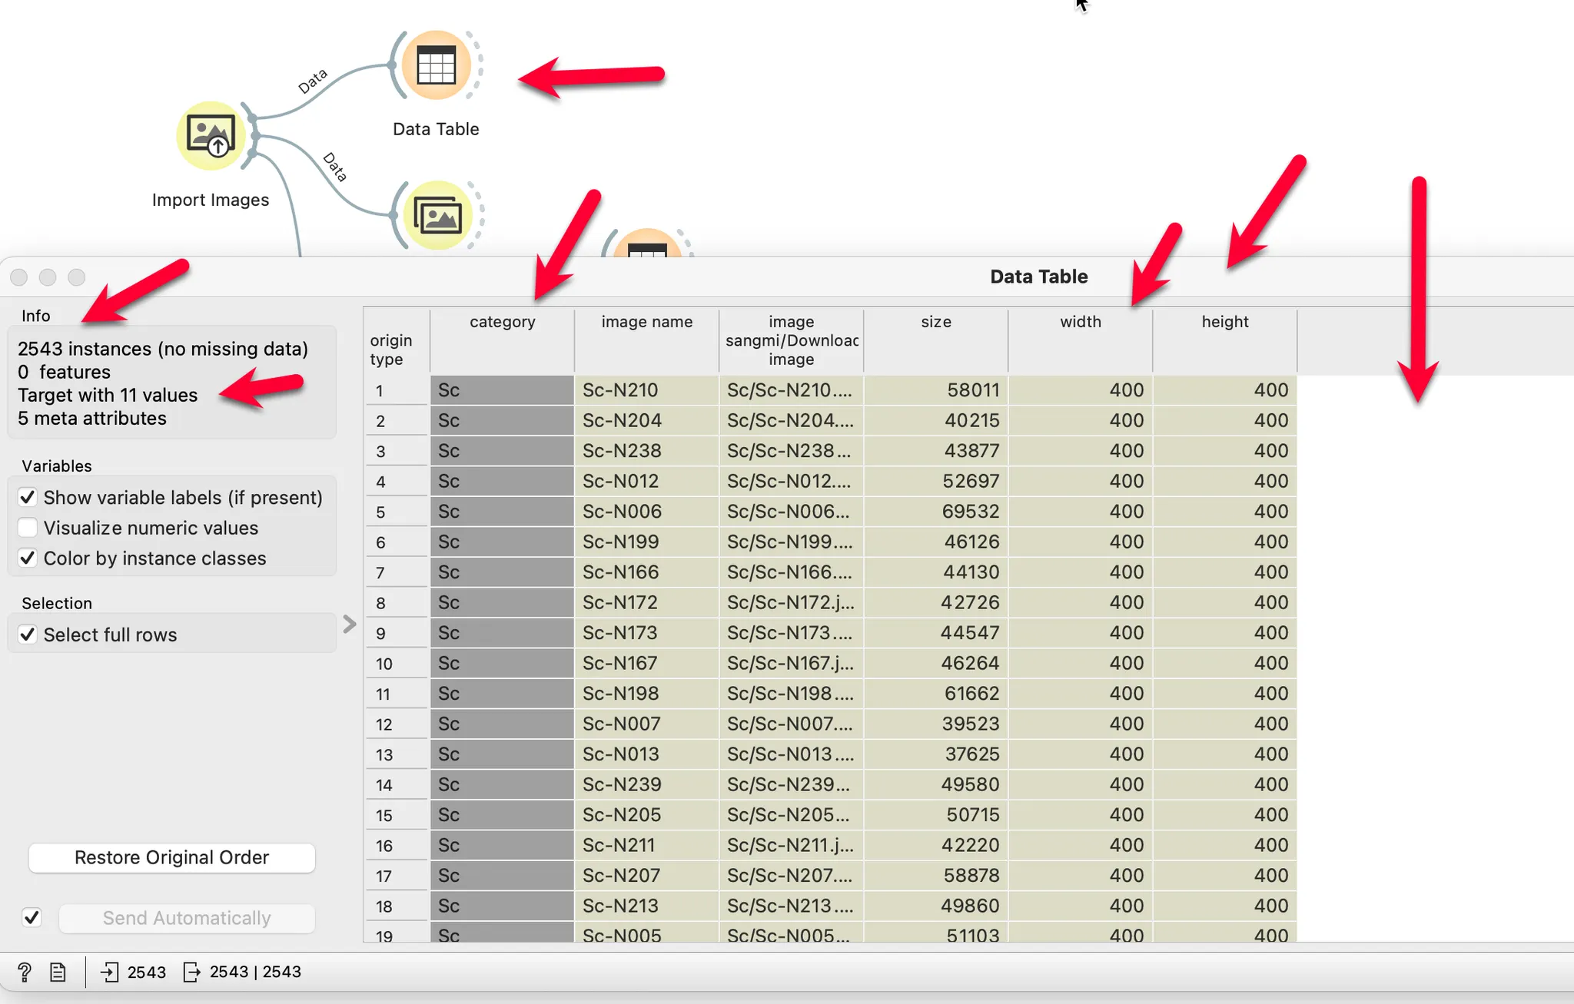Collapse the left control panel chevron

(350, 624)
